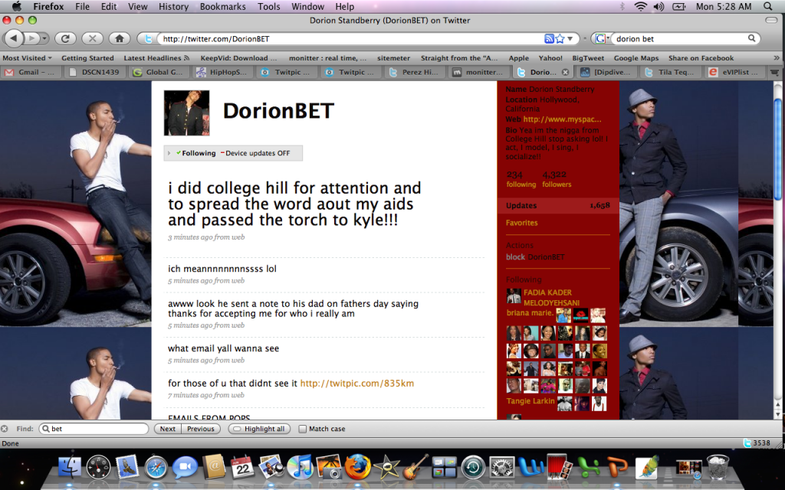785x490 pixels.
Task: Toggle Device updates OFF setting
Action: point(257,153)
